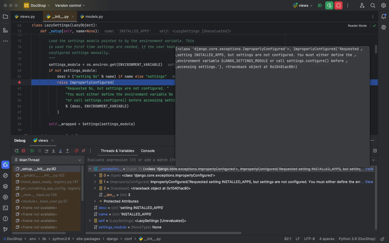Open Python Packages tool window

coord(5,187)
